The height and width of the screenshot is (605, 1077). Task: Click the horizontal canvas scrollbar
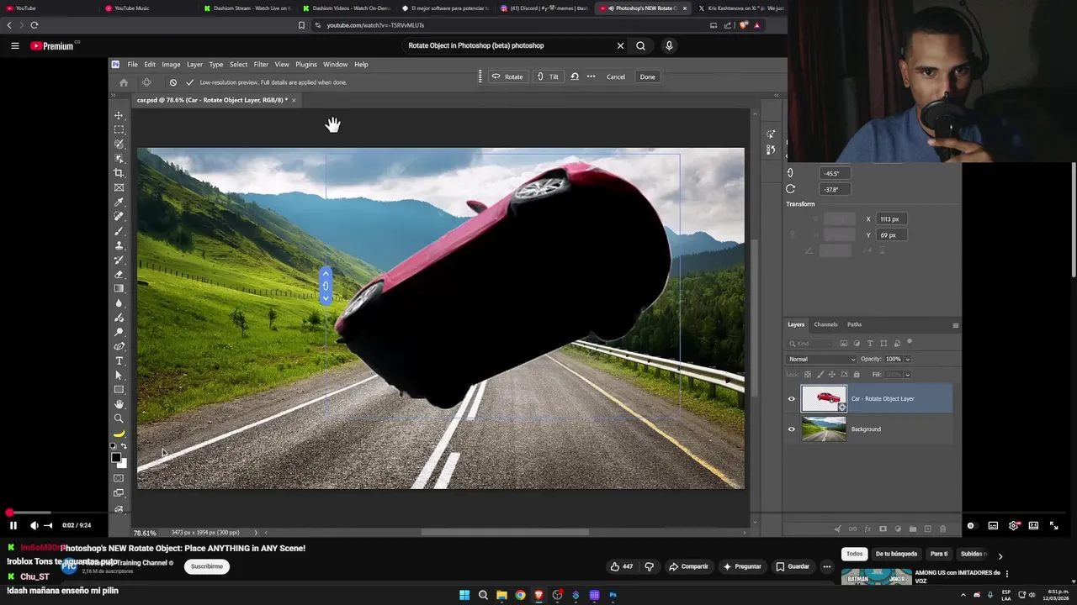pos(505,532)
